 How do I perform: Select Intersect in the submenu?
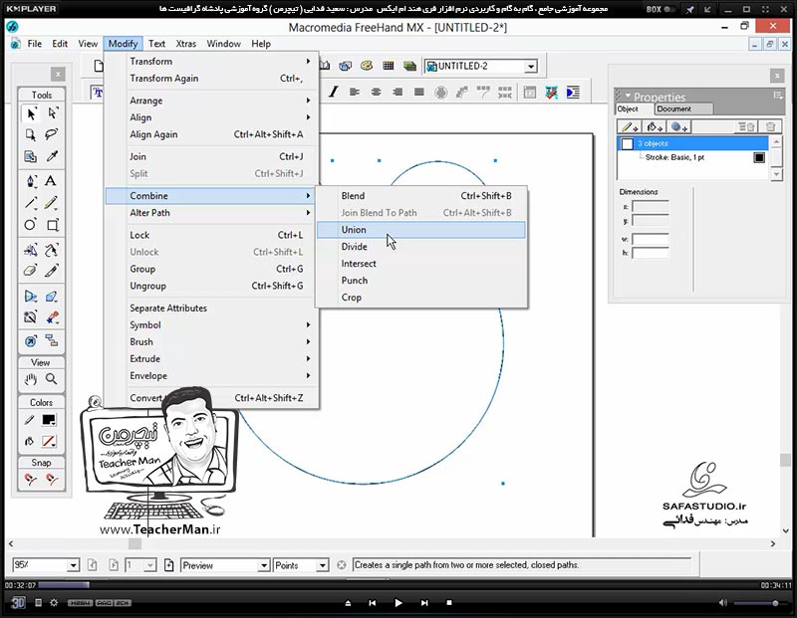420,264
